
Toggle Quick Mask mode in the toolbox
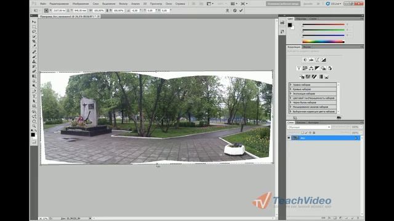pos(34,142)
